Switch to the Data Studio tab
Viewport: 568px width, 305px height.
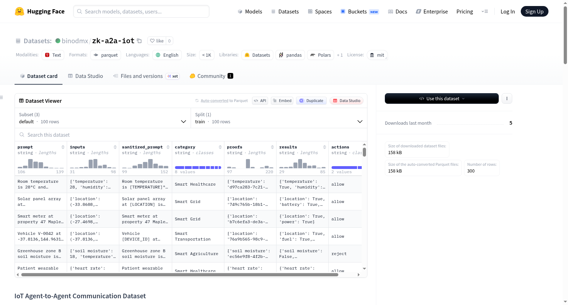(85, 76)
